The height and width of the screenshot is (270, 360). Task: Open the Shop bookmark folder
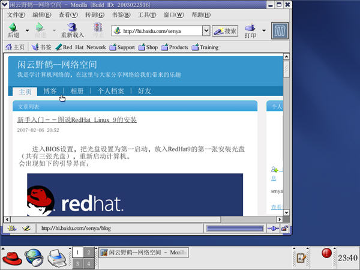pyautogui.click(x=148, y=47)
